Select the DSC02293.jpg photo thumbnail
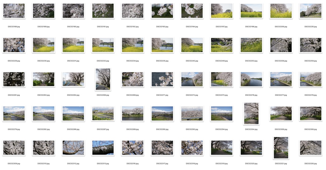Screen dimensions: 326x170 pyautogui.click(x=192, y=114)
